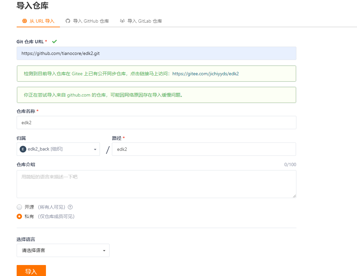Click the textarea resize handle of 仓库介绍
The width and height of the screenshot is (357, 276).
coord(294,196)
